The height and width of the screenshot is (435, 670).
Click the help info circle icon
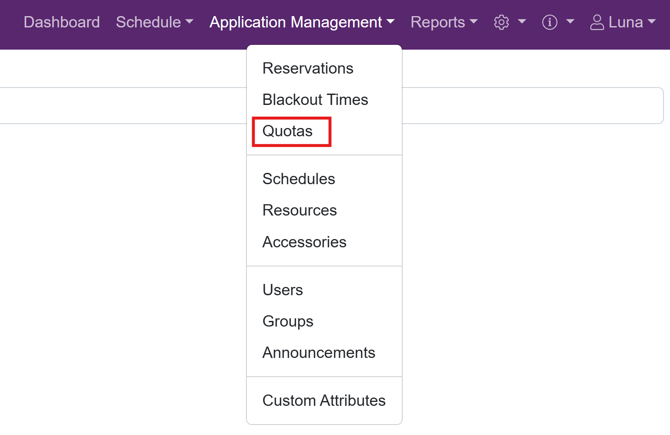549,22
